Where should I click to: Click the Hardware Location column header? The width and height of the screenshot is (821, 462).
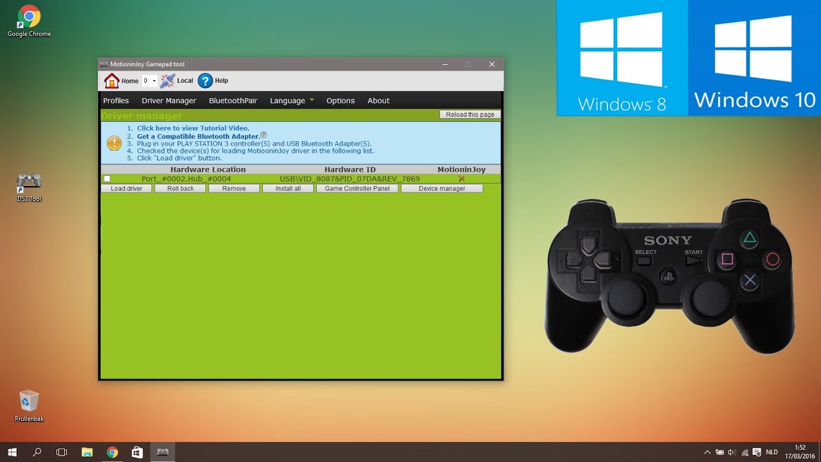208,170
